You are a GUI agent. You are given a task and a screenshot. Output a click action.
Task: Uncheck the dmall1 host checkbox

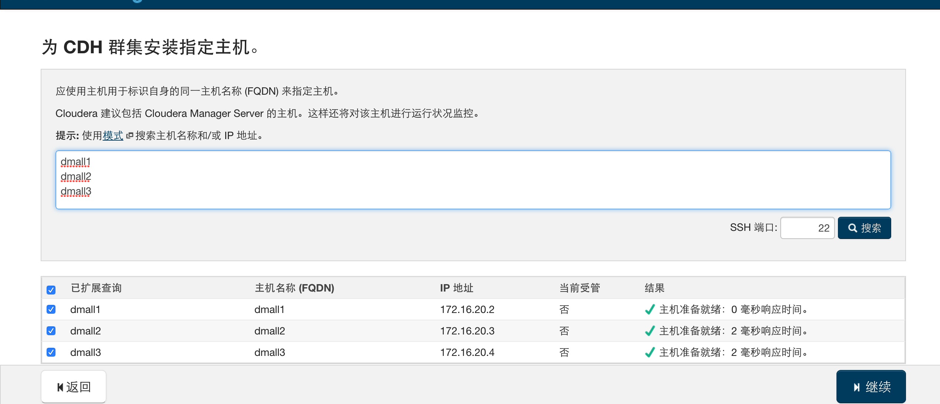[x=51, y=309]
